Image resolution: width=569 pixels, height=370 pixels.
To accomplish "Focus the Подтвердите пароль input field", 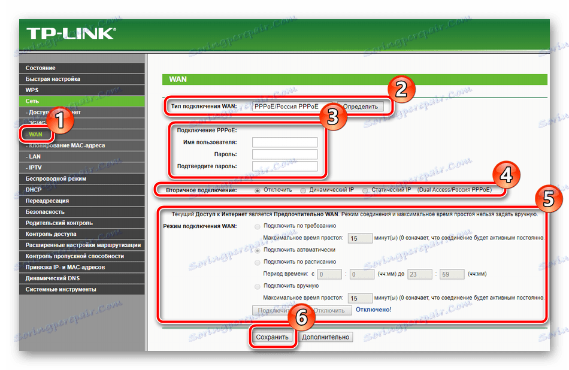I will 285,166.
